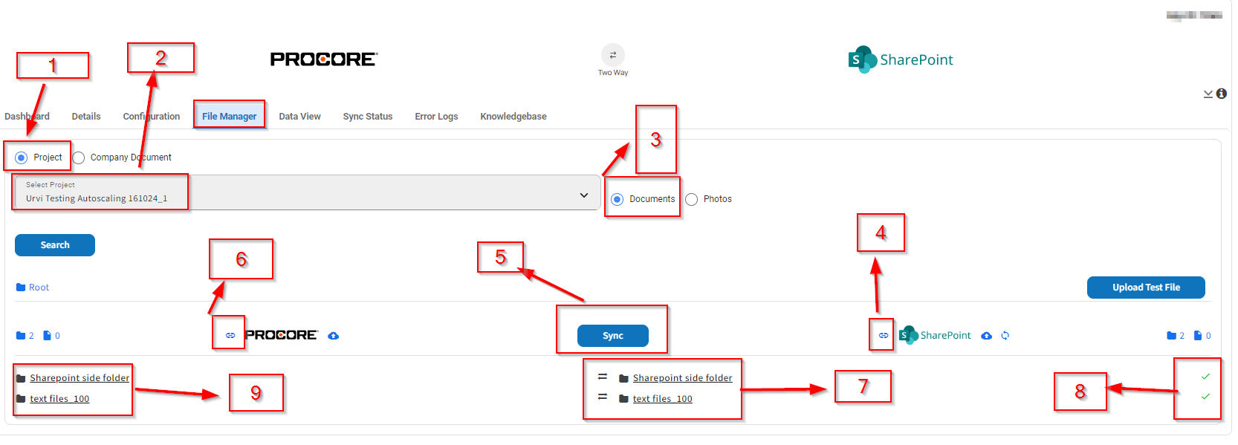Click green checkmark for Sharepoint side folder row
1238x445 pixels.
[1205, 377]
